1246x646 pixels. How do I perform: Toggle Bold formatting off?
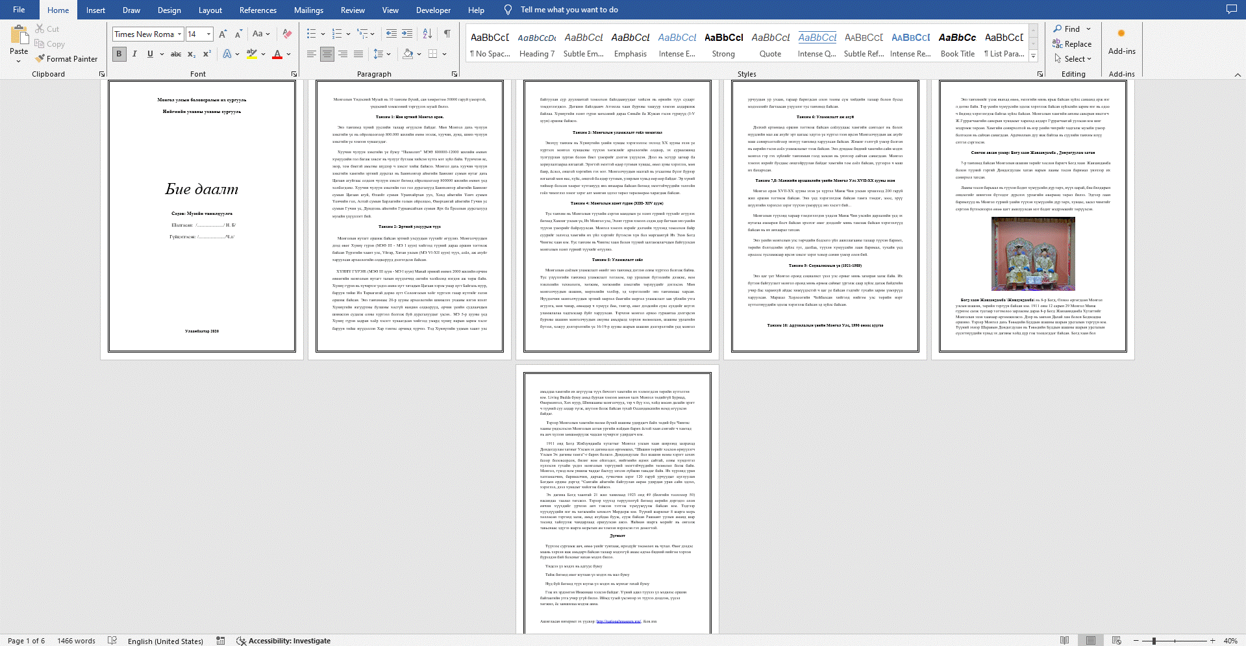(119, 54)
